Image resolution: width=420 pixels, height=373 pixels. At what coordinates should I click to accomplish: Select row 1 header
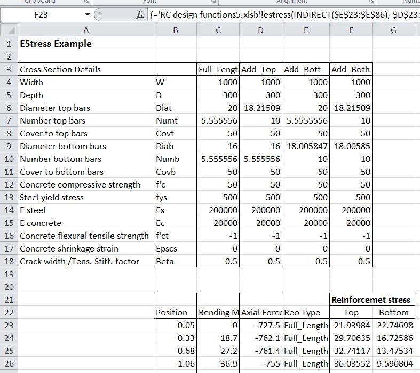point(9,44)
